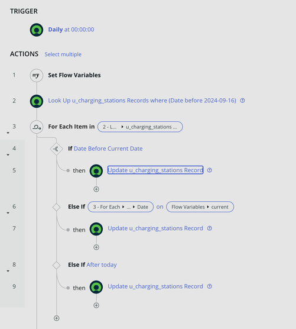Open the Daily at 00:00:00 trigger
296x329 pixels.
[71, 30]
